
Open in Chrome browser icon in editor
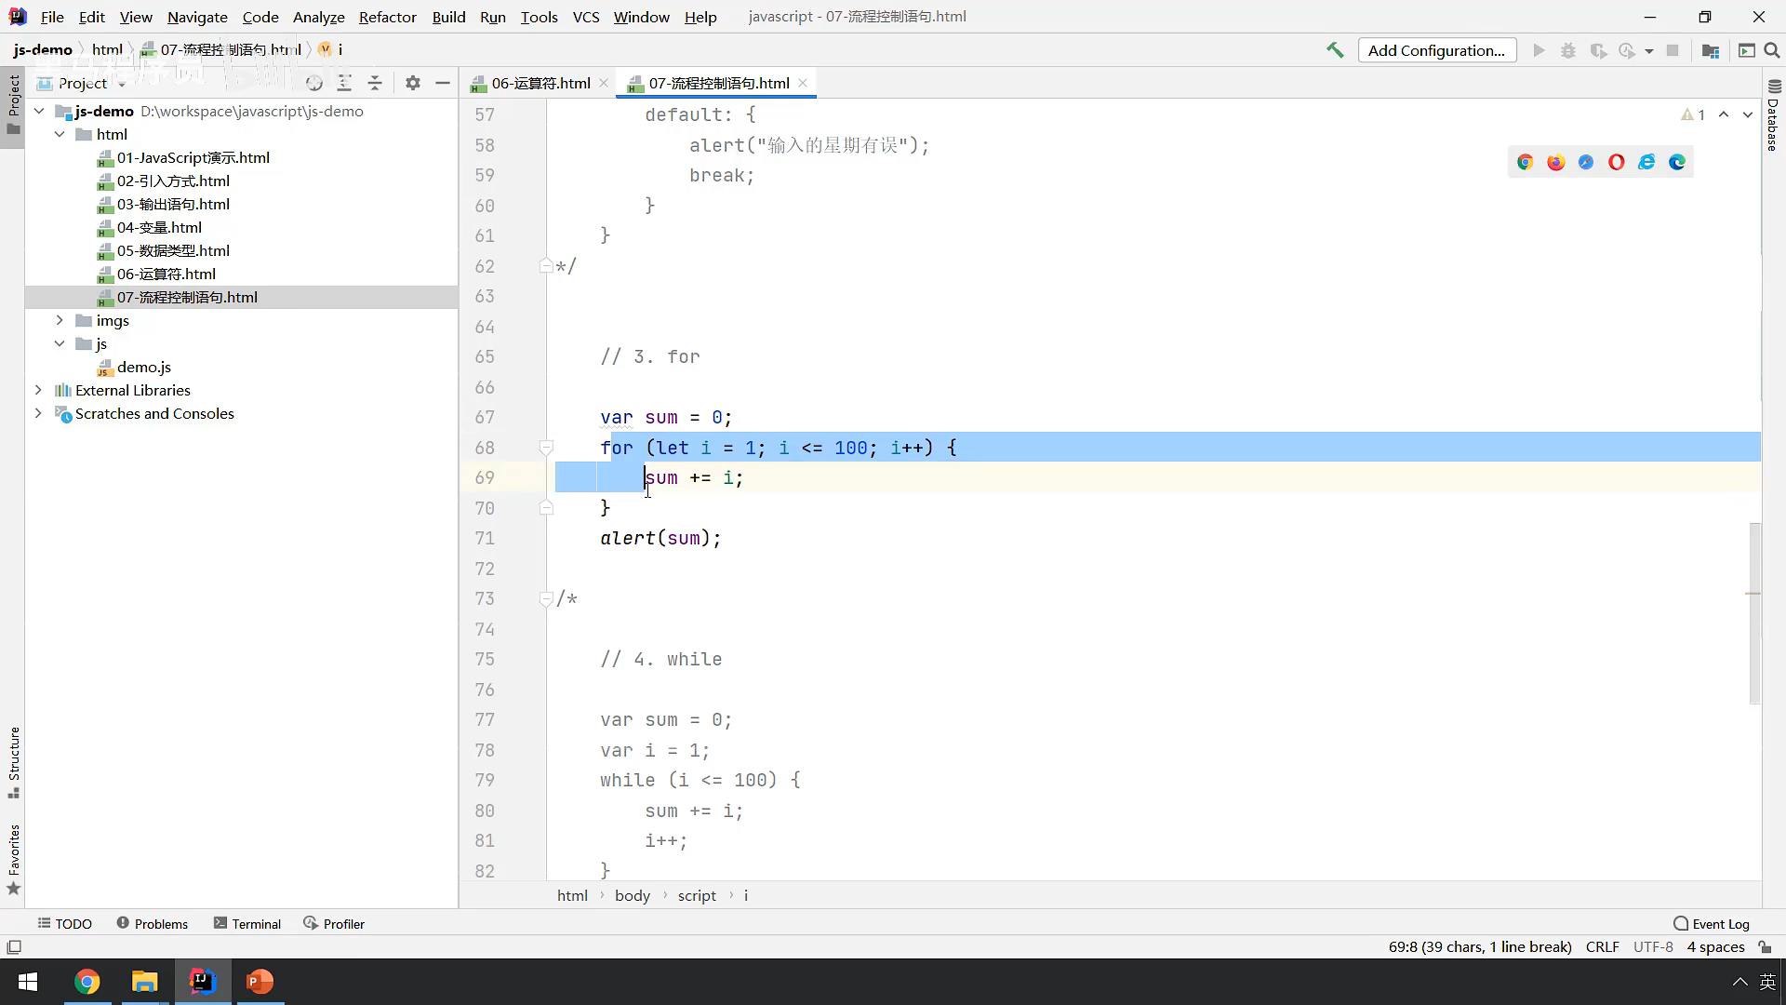coord(1525,162)
